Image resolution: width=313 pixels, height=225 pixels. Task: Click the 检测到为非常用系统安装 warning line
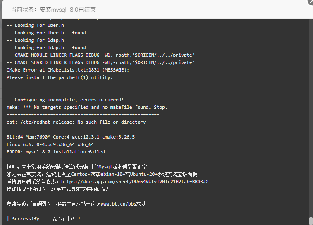(76, 167)
